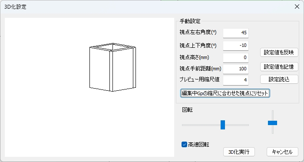Click vertical rotation track below the thumb
Screen dimensions: 304x162
click(x=273, y=129)
